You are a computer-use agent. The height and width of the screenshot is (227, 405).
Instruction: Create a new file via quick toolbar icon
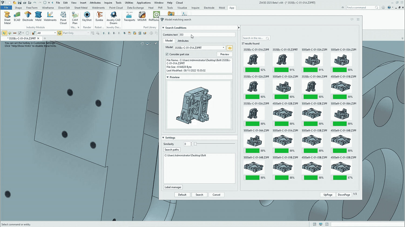[9, 3]
